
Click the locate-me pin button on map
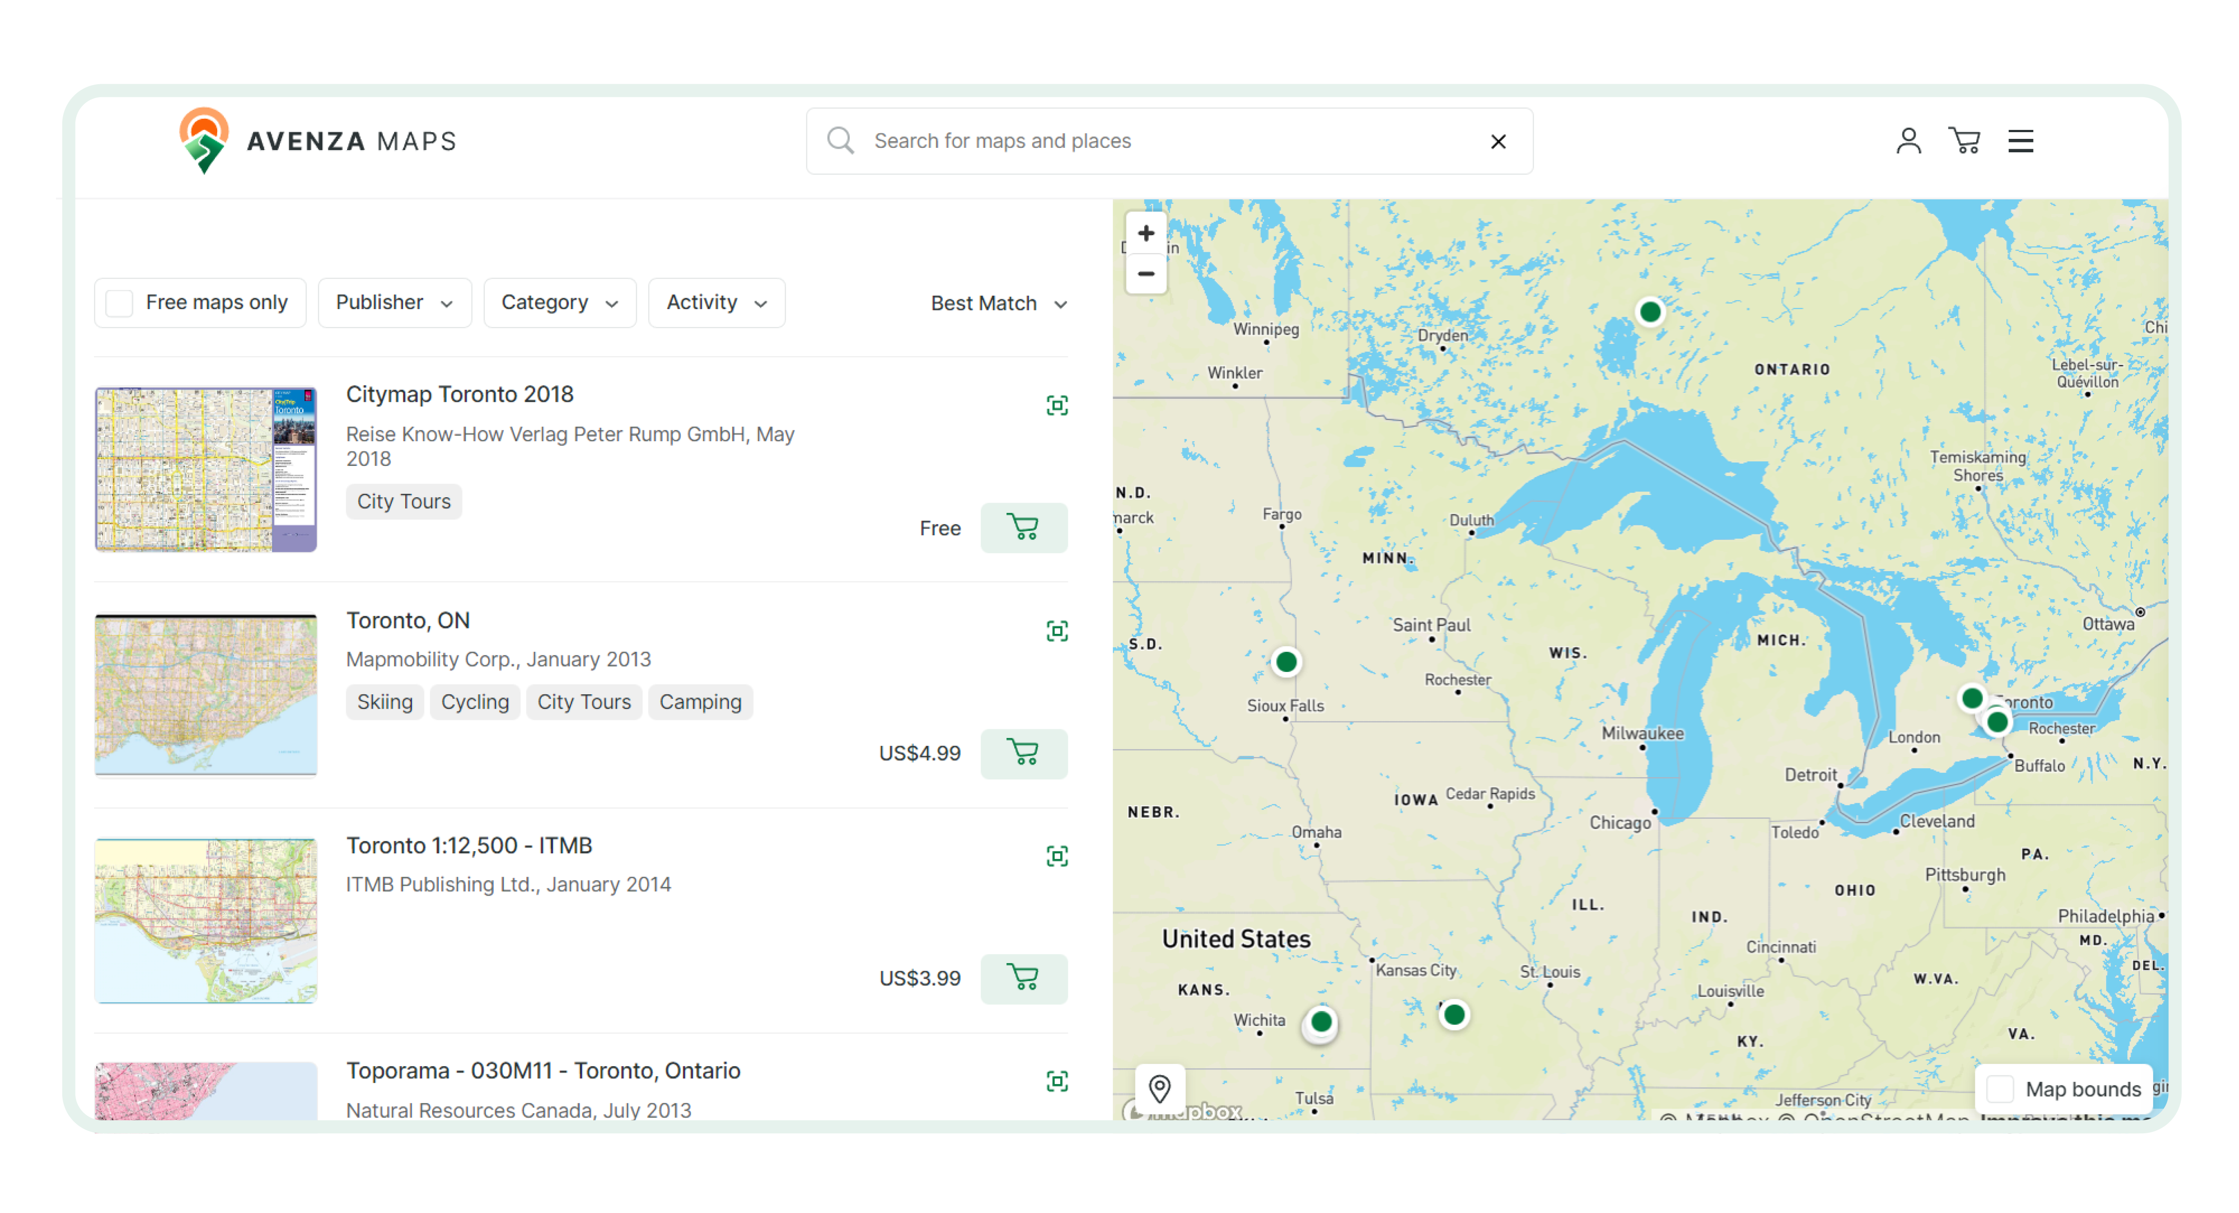(1159, 1088)
